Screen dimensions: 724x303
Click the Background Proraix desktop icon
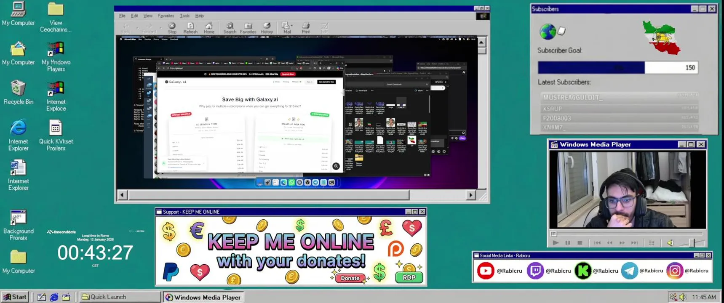coord(18,225)
